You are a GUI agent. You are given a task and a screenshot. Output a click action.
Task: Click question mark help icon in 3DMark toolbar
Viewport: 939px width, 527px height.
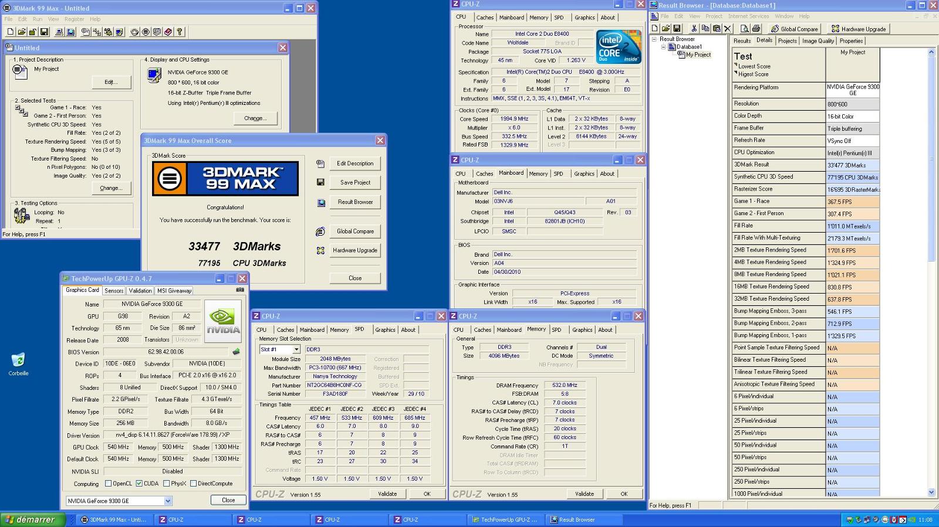[180, 32]
